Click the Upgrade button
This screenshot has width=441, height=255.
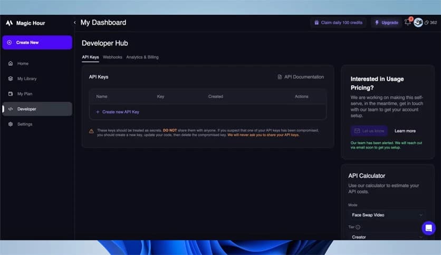pos(387,23)
